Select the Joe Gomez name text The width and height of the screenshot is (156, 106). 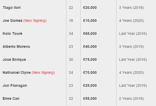click(x=12, y=21)
